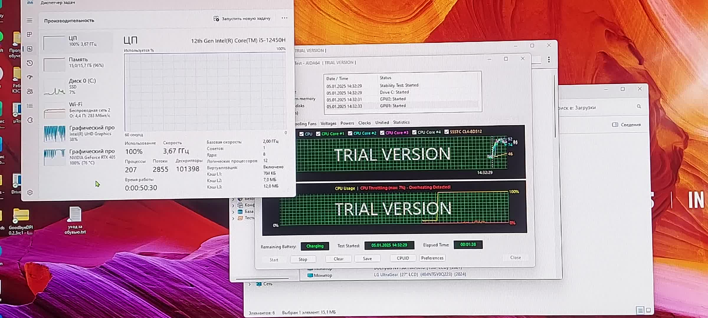Select GPU1: Started log row
Image resolution: width=708 pixels, height=318 pixels.
point(403,106)
